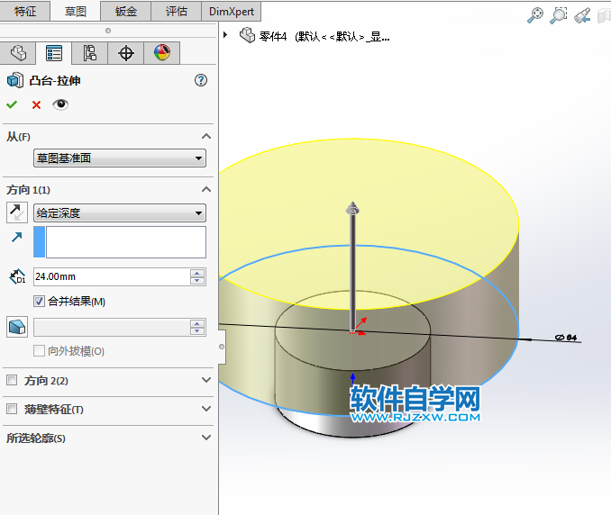The width and height of the screenshot is (611, 515).
Task: Open the DisplayManager color ball tab
Action: [162, 53]
